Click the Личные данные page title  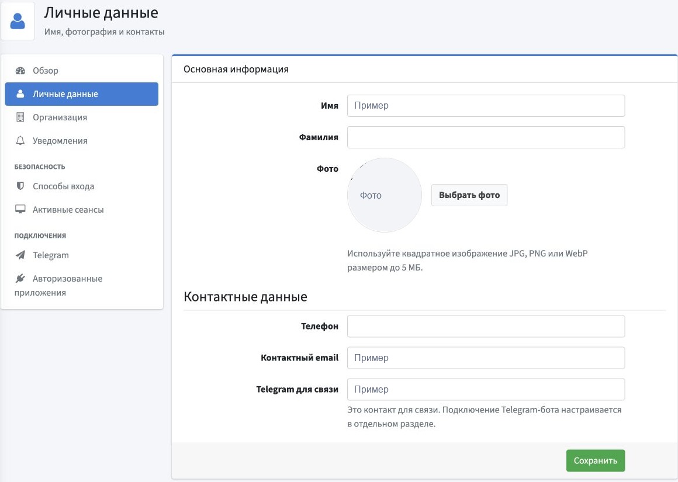[x=101, y=13]
